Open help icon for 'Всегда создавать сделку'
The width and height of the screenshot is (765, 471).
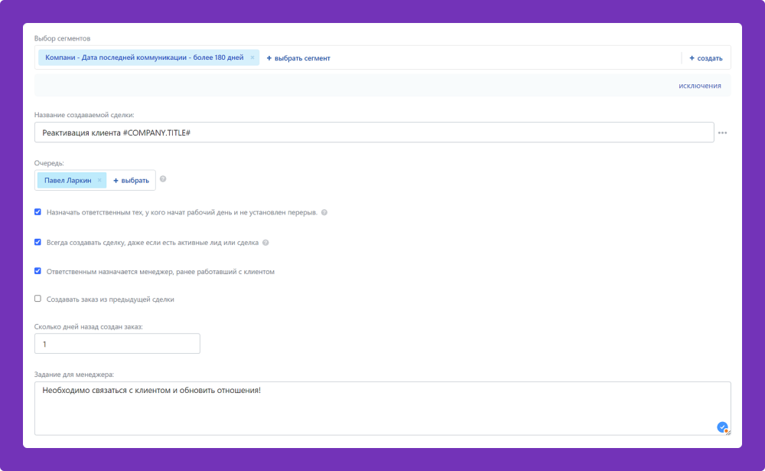click(265, 242)
